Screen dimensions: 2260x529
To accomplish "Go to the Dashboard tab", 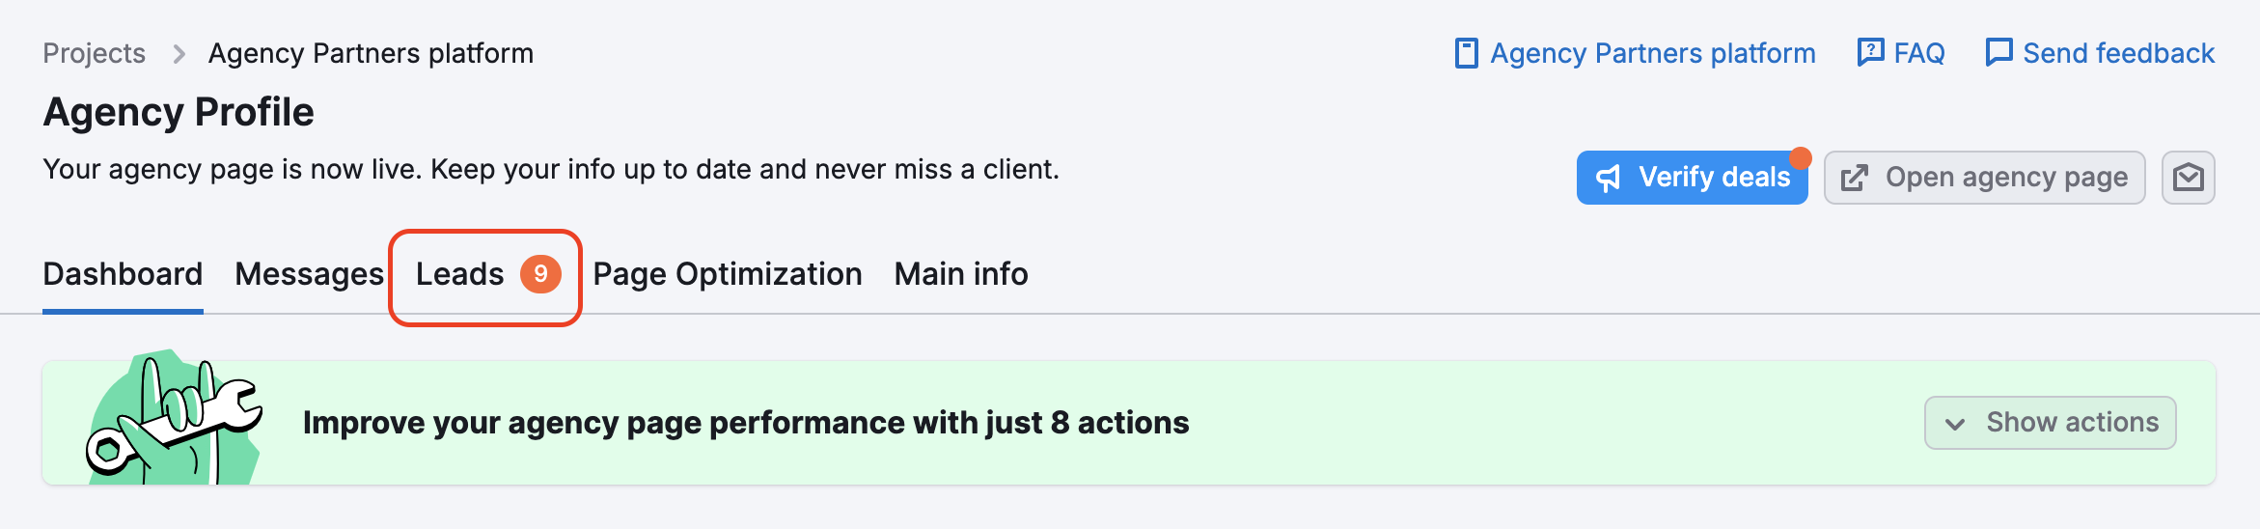I will point(123,274).
